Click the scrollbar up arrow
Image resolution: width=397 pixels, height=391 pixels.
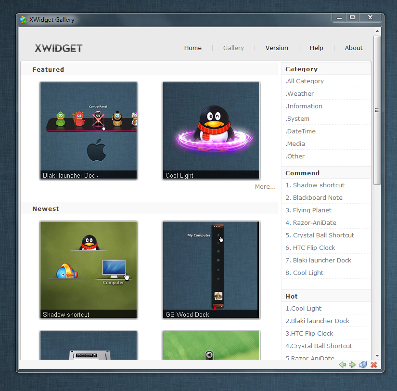pyautogui.click(x=377, y=31)
